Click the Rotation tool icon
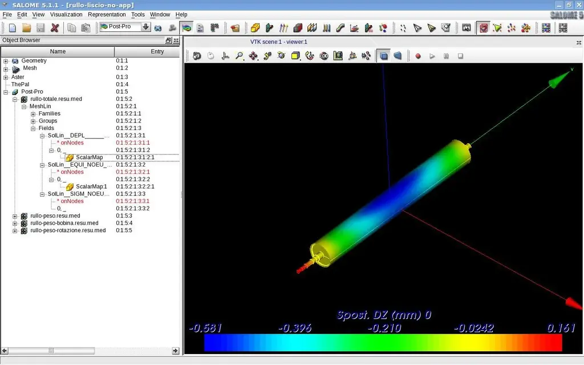 tap(281, 56)
